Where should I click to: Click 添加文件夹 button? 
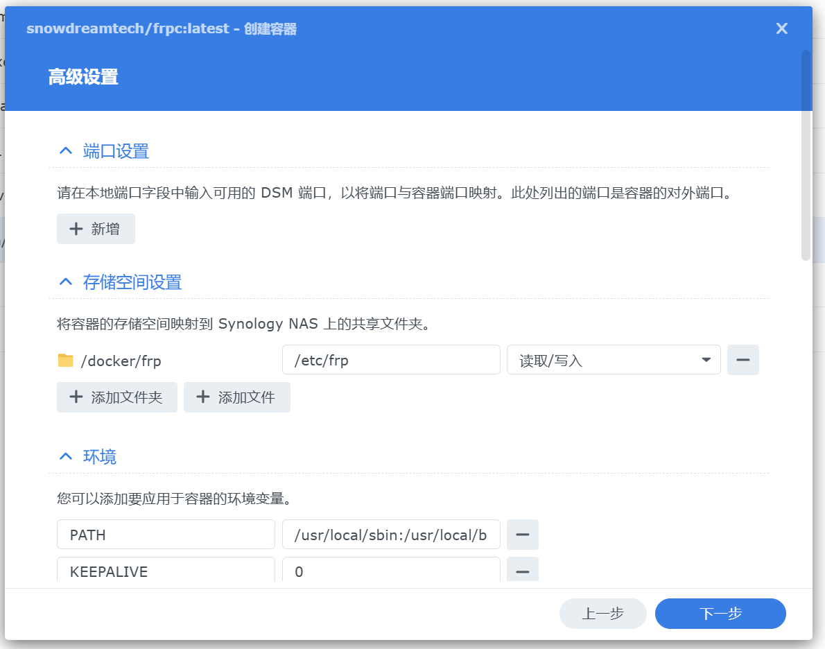click(116, 397)
